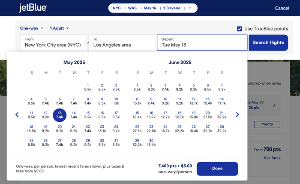Select May 14 with 7.4k fare

[74, 115]
